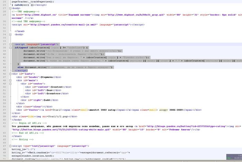Click the else document.write statement on line 44
This screenshot has width=242, height=162.
(x=65, y=67)
